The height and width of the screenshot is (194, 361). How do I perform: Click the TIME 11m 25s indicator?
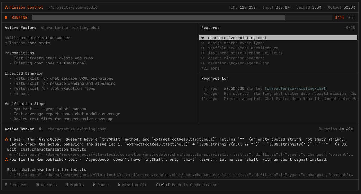pyautogui.click(x=242, y=7)
